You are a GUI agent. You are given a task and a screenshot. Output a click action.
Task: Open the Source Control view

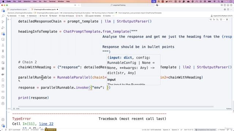pos(3,22)
